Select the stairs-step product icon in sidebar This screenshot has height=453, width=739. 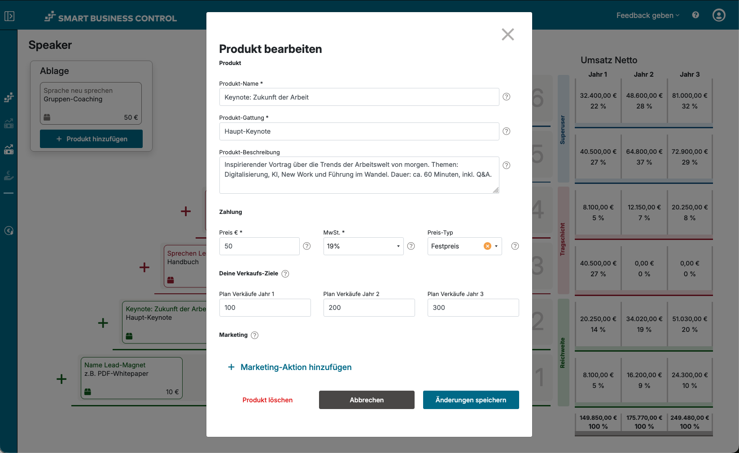point(9,97)
